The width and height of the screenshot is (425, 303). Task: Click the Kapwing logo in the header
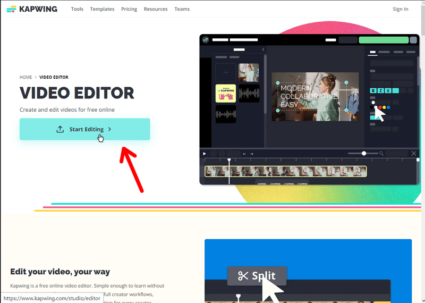coord(32,9)
